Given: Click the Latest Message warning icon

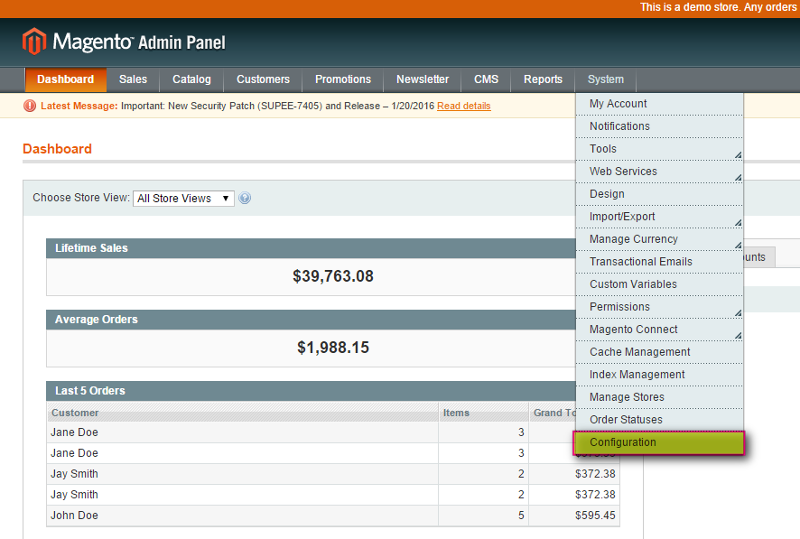Looking at the screenshot, I should pos(31,107).
